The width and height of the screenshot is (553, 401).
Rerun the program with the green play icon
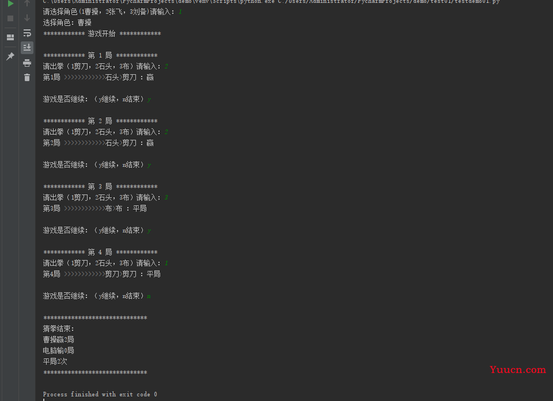10,3
